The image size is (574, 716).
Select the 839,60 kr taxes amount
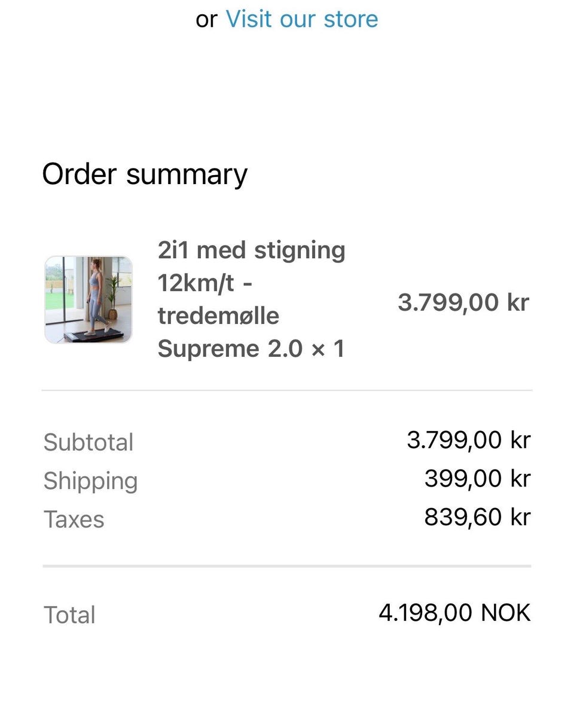tap(478, 517)
